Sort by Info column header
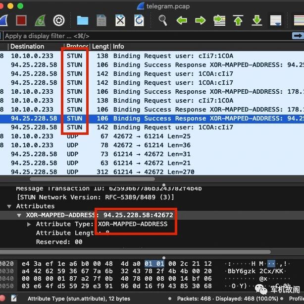Screen dimensions: 304x304 [x=118, y=47]
